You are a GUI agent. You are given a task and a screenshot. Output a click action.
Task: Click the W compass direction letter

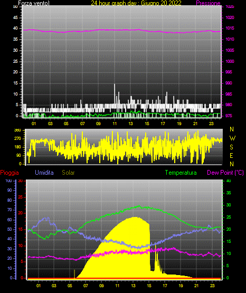232,138
